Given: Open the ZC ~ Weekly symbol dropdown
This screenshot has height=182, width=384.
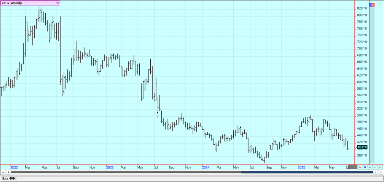Looking at the screenshot, I should coord(30,3).
